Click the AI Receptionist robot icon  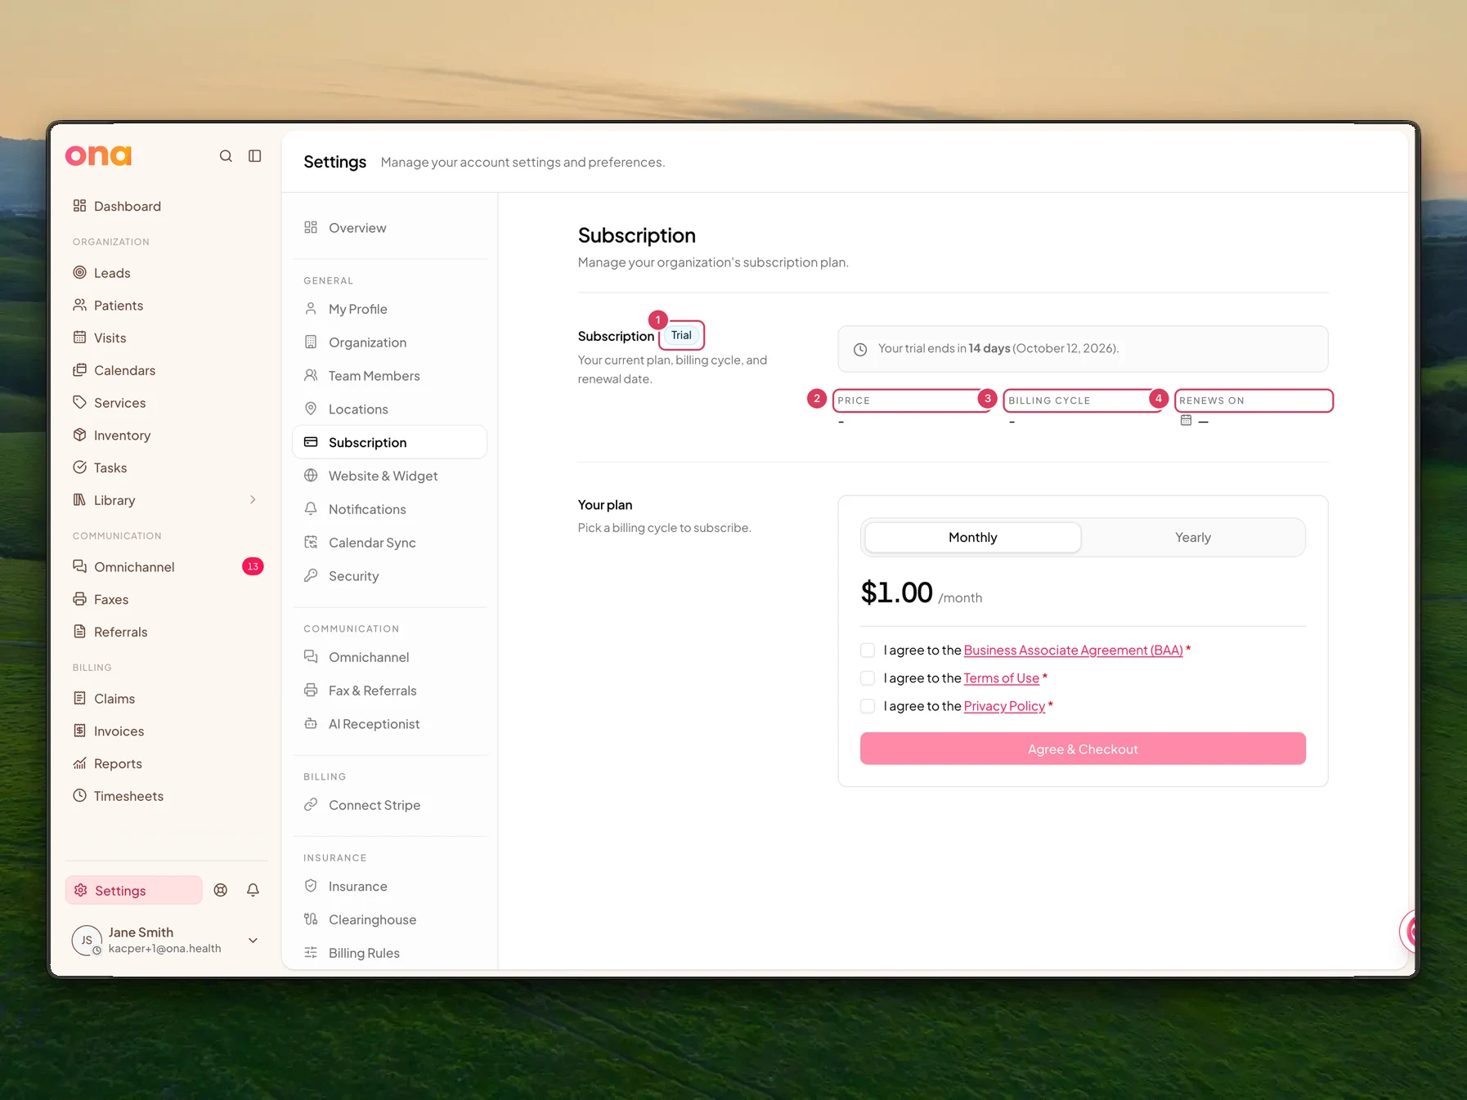coord(311,724)
